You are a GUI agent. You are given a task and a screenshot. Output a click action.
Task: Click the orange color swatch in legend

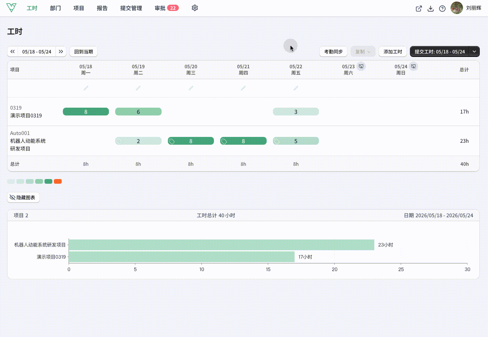[58, 181]
